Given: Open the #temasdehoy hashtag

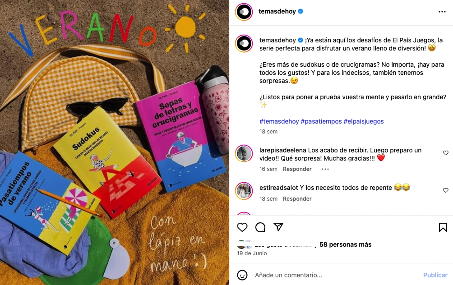Looking at the screenshot, I should coord(279,121).
